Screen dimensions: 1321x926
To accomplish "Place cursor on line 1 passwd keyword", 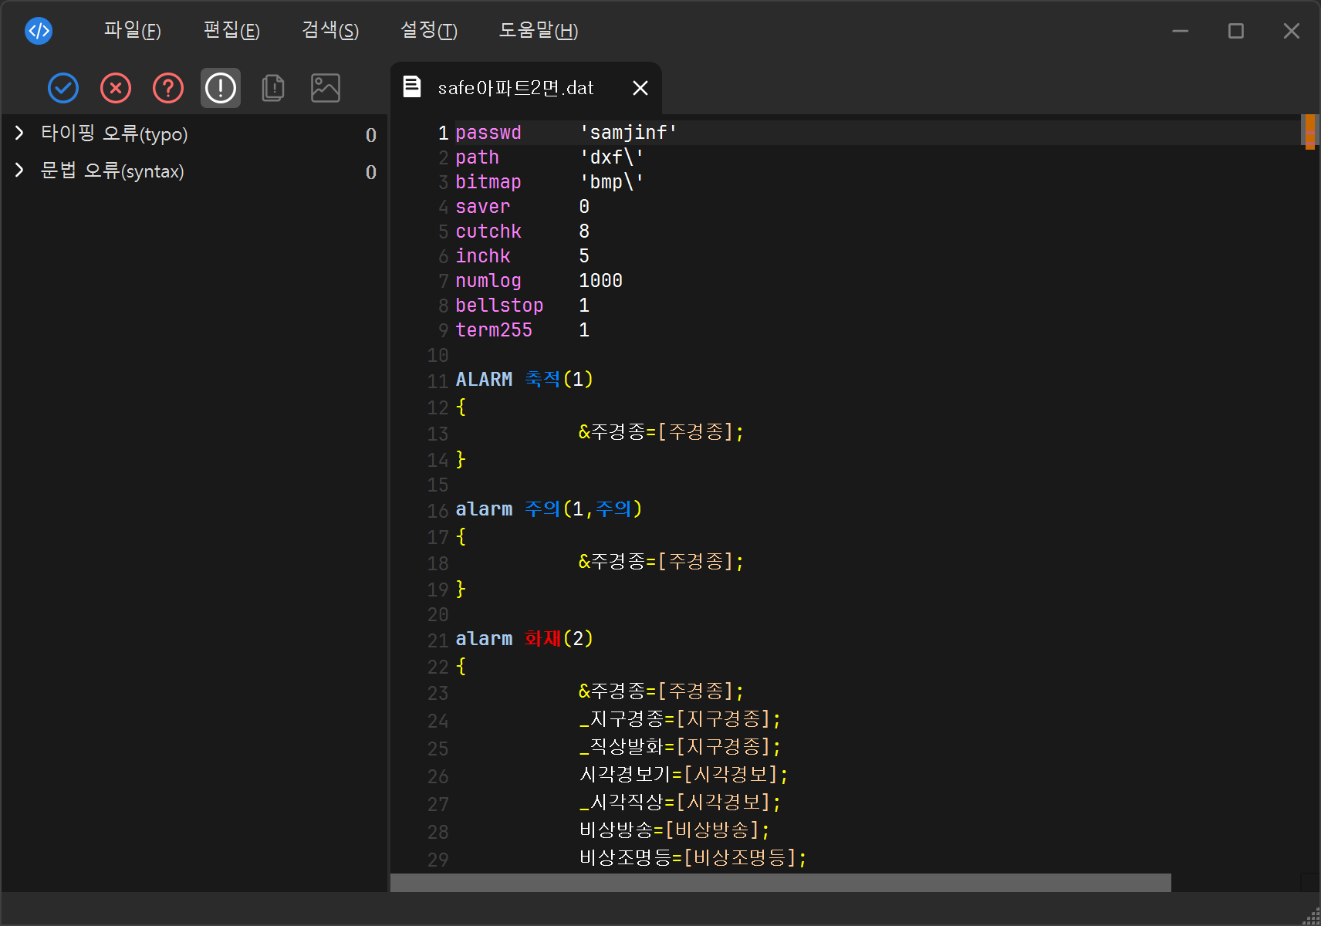I will point(488,133).
